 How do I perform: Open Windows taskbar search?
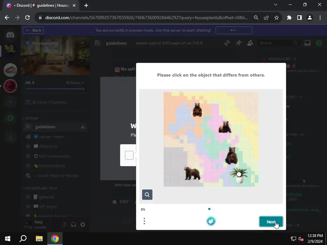coord(23,239)
